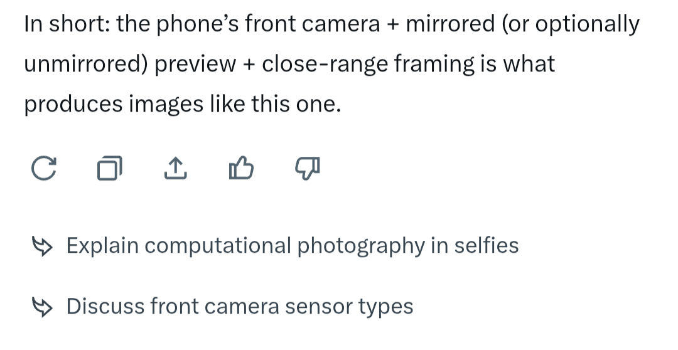Regenerate the response with the circular arrow icon

(44, 168)
